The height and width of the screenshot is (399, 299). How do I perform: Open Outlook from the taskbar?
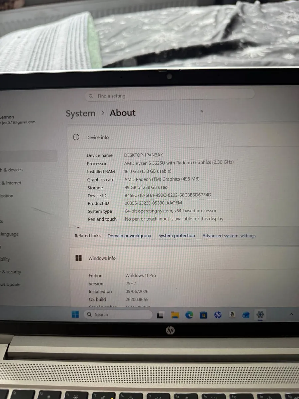[x=246, y=315]
